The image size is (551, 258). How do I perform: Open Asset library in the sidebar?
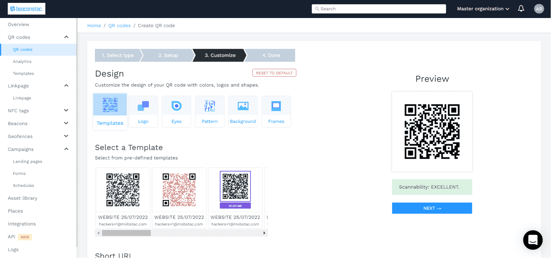(x=23, y=198)
